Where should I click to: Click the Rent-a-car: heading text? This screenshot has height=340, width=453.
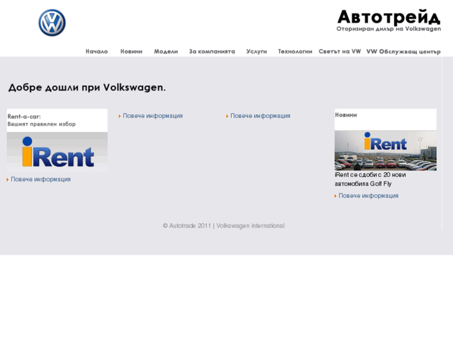click(x=24, y=117)
